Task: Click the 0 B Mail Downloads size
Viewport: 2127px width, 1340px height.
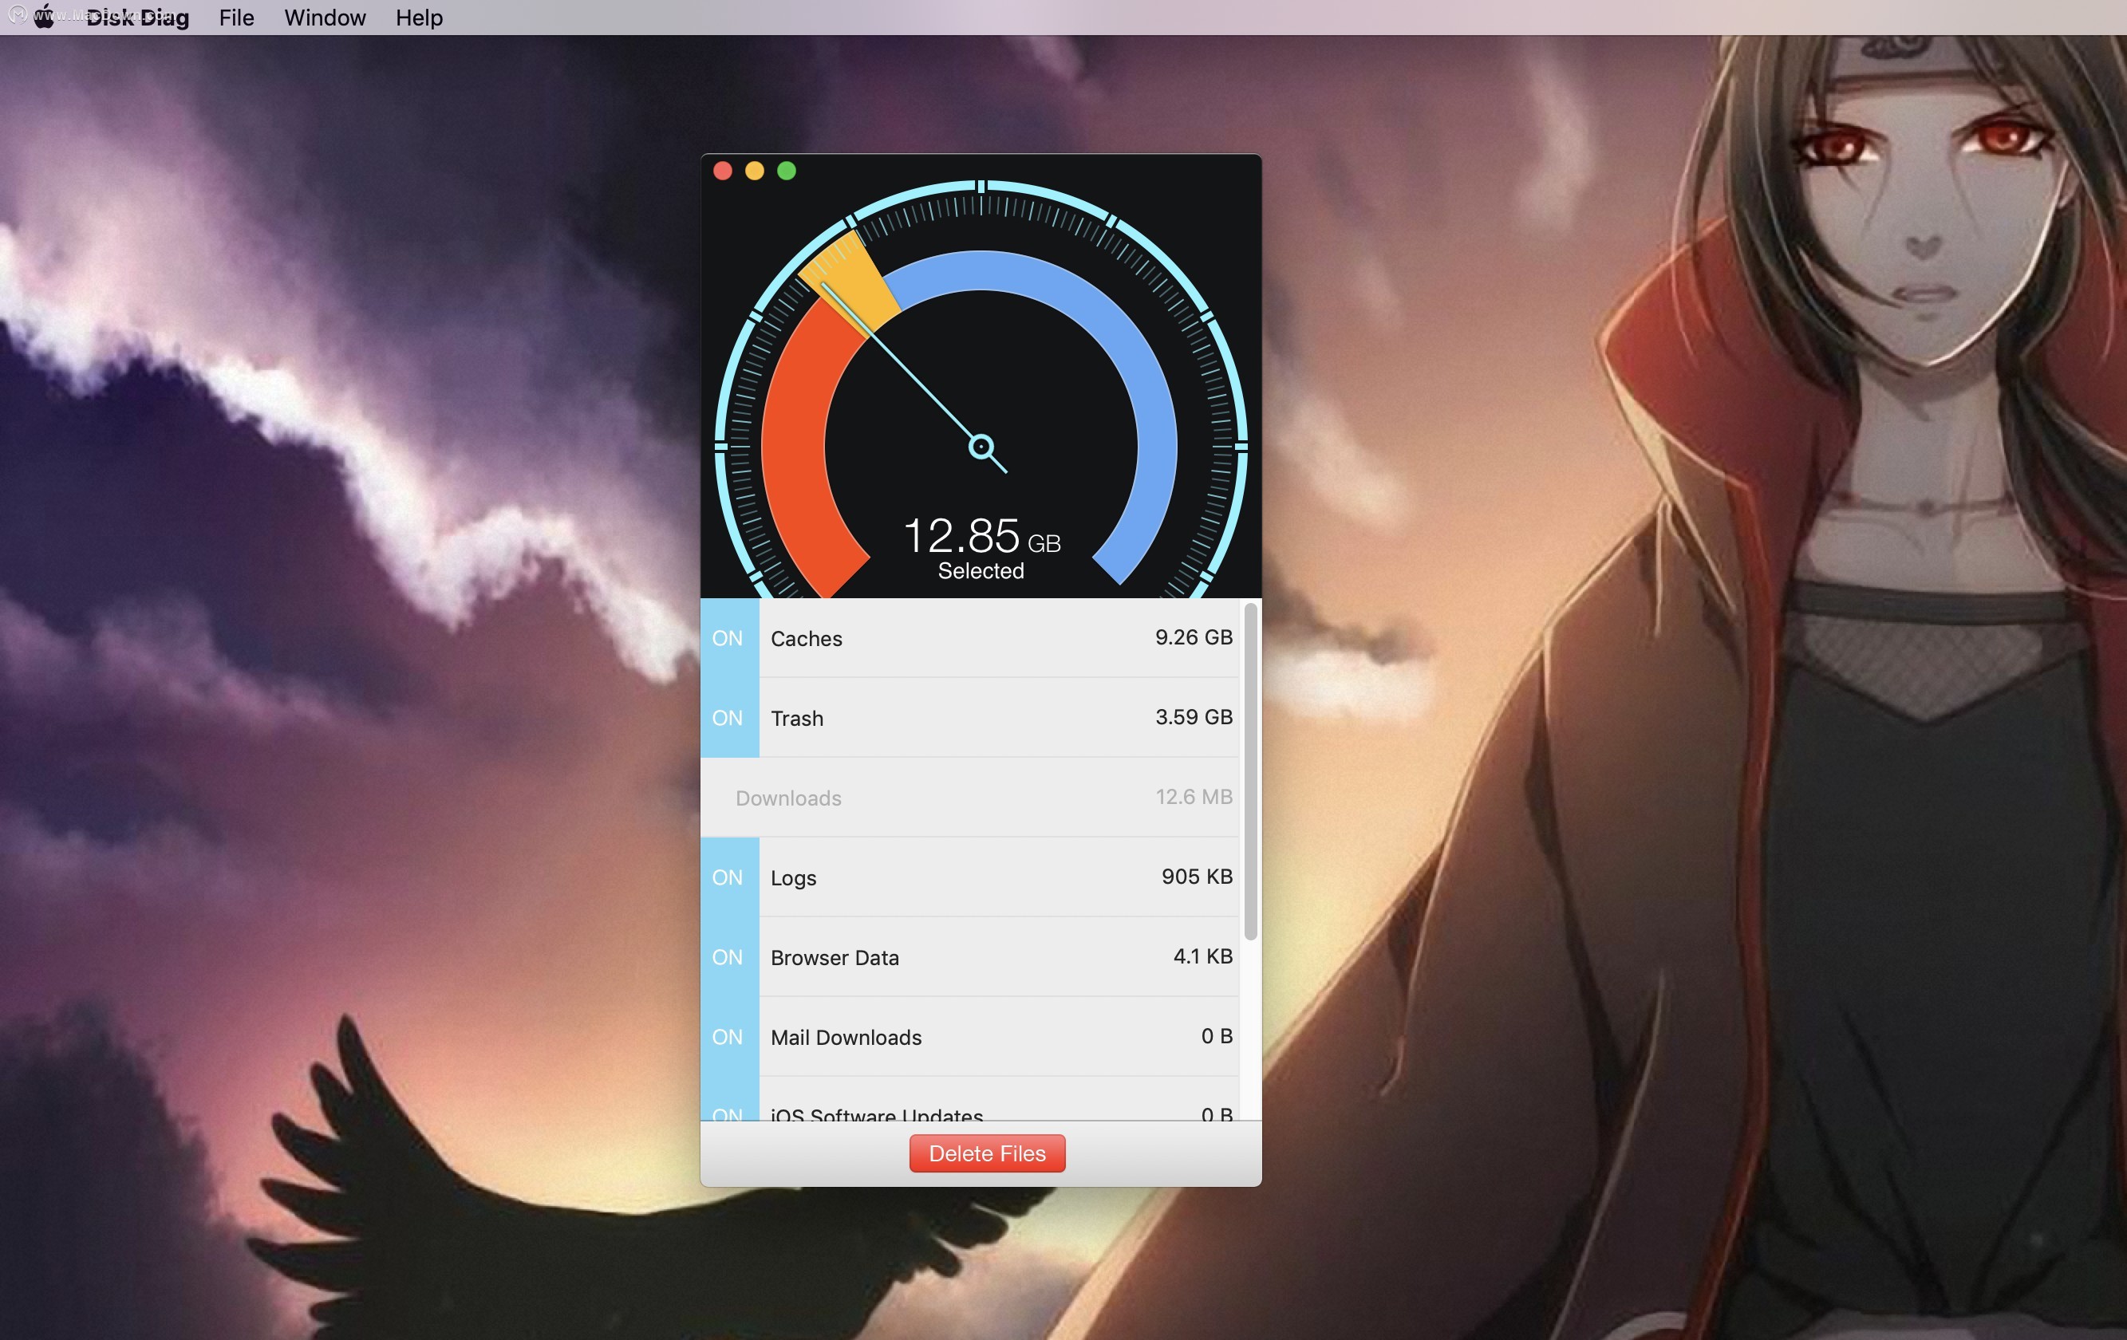Action: click(x=1217, y=1035)
